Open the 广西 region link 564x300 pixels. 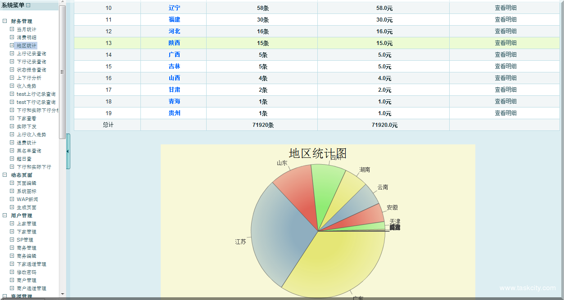[x=174, y=55]
